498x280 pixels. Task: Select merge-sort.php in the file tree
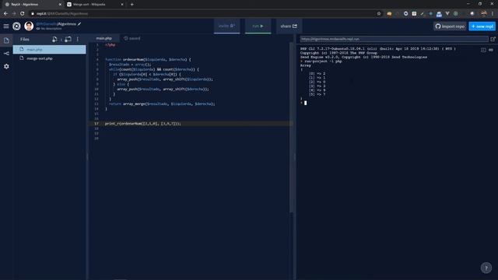(49, 58)
